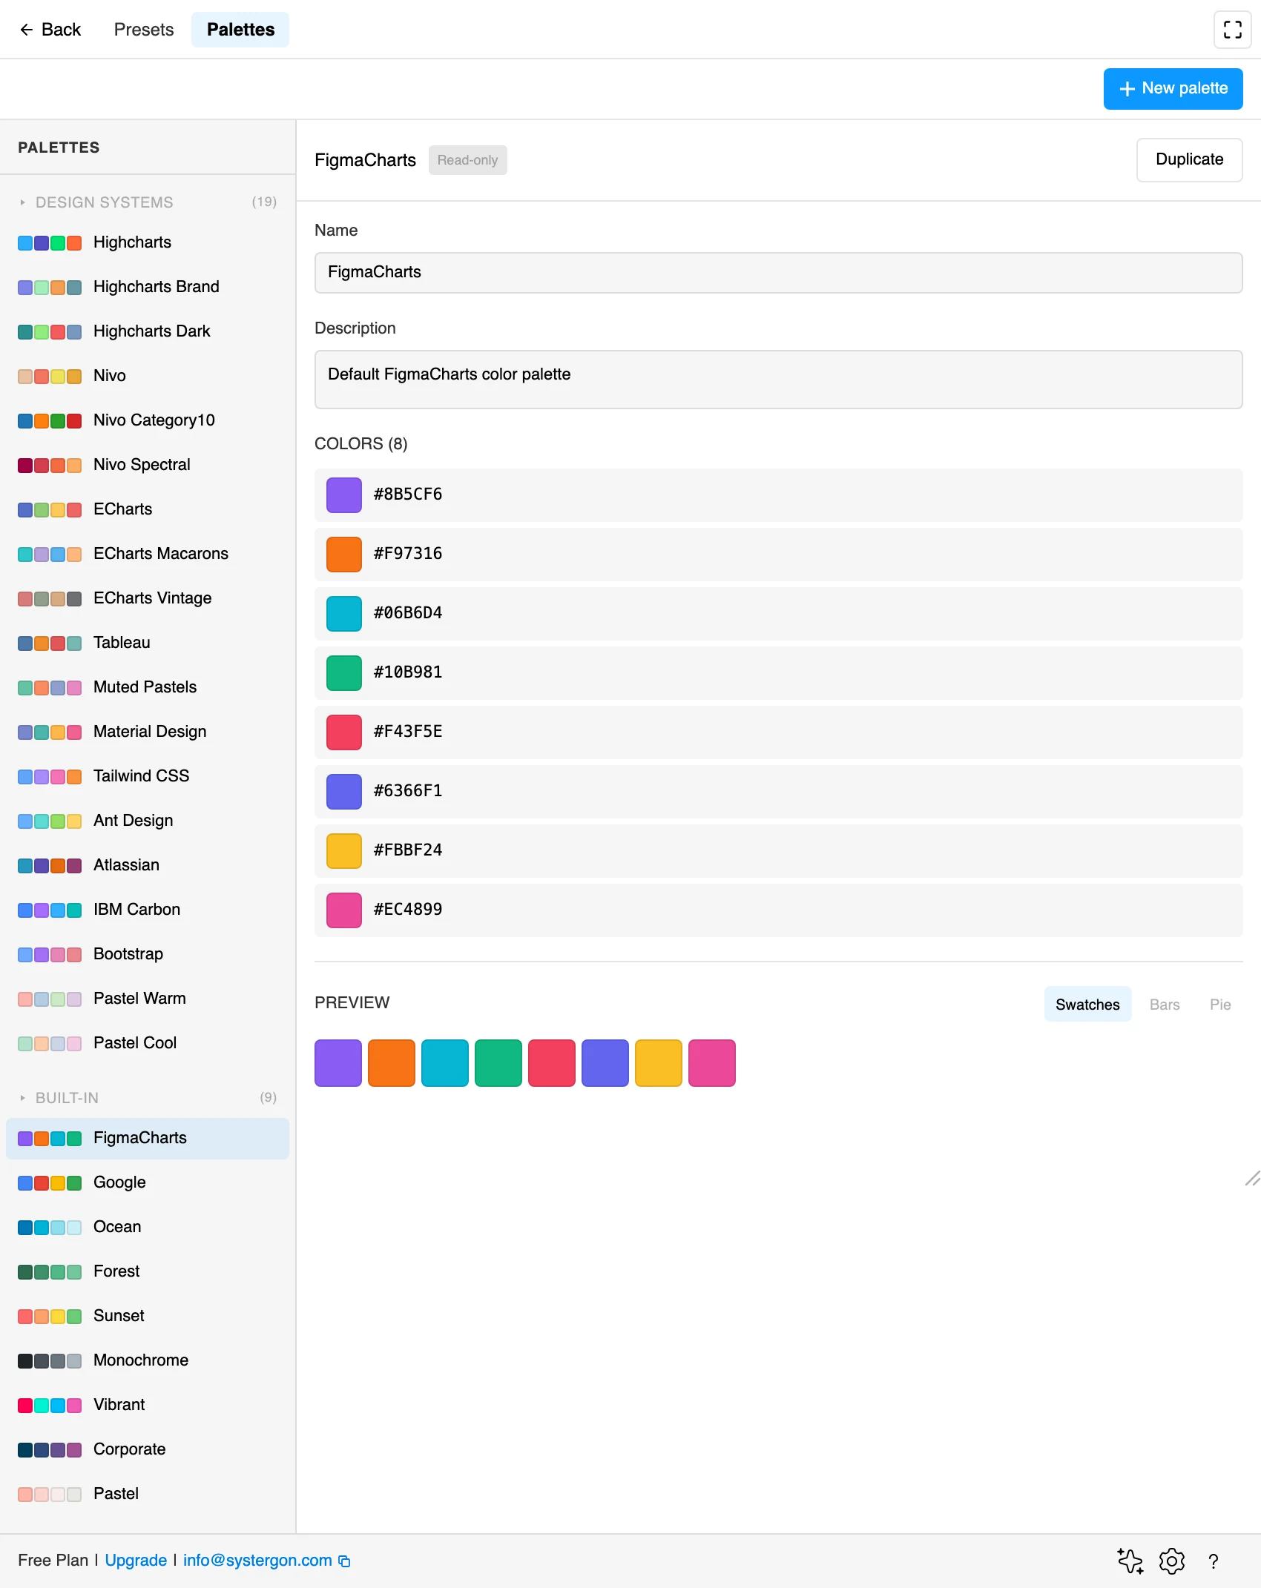Select the Highcharts Brand palette

click(148, 287)
